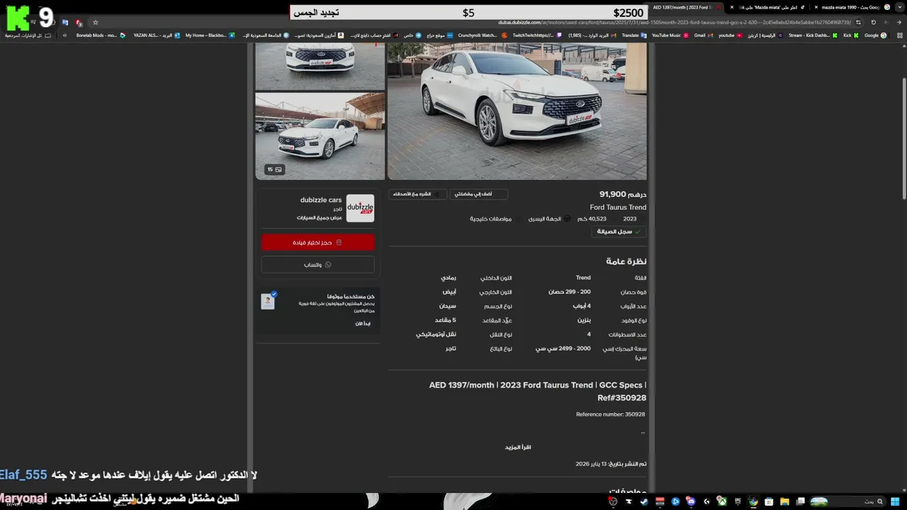Click the browser address bar URL
907x510 pixels.
point(673,23)
